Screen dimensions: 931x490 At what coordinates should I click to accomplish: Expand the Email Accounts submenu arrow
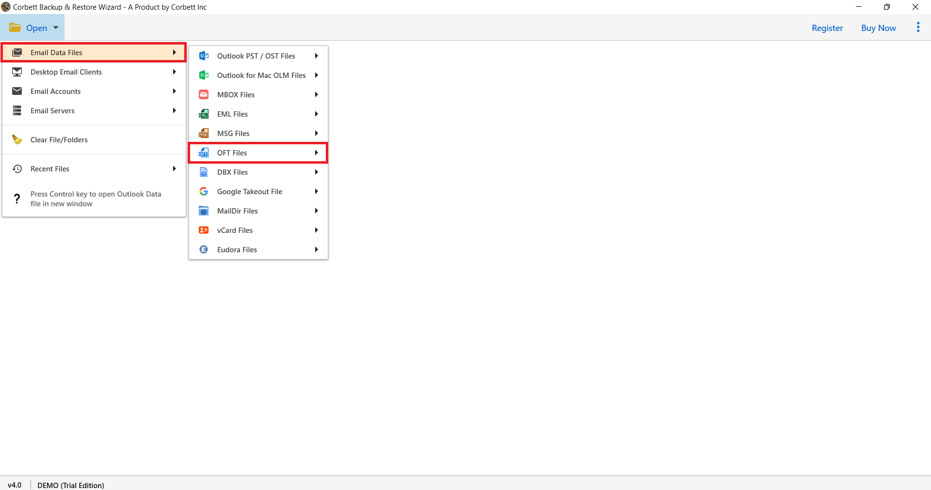tap(174, 91)
